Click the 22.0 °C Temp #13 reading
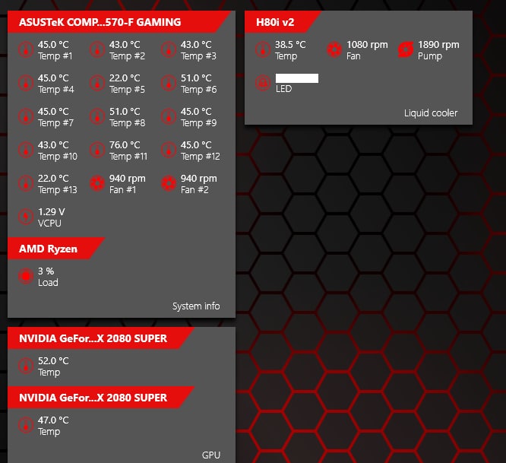 point(53,178)
